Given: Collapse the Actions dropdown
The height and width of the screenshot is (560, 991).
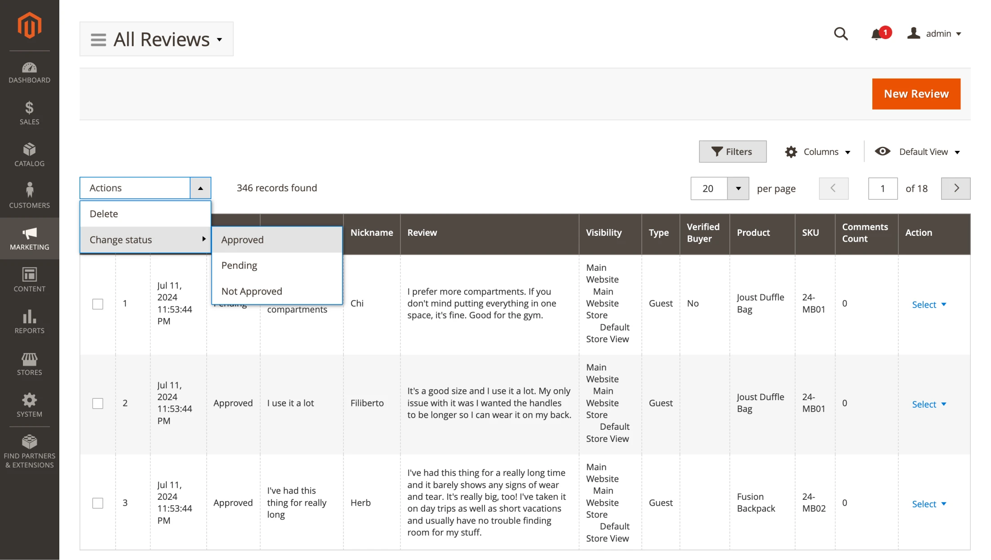Looking at the screenshot, I should (x=200, y=188).
